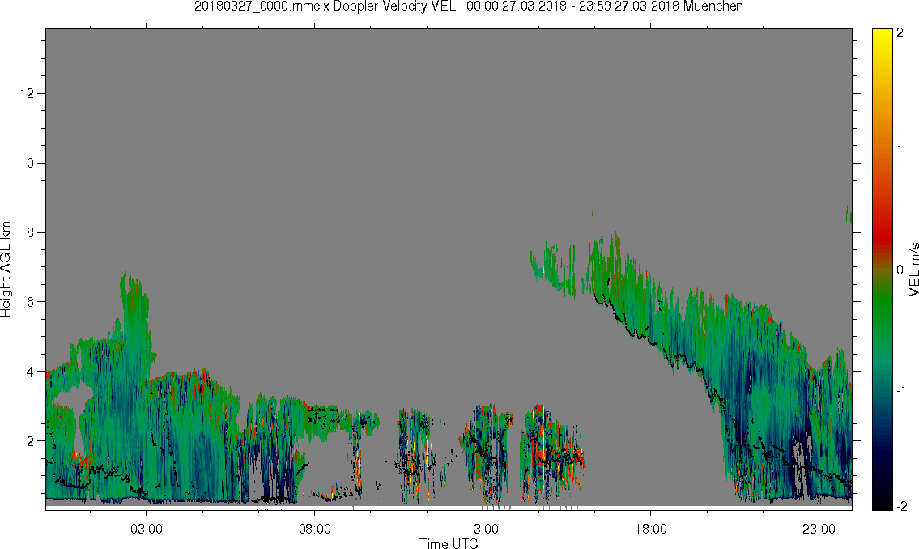Click the 'Height AGL km' axis title

point(6,269)
